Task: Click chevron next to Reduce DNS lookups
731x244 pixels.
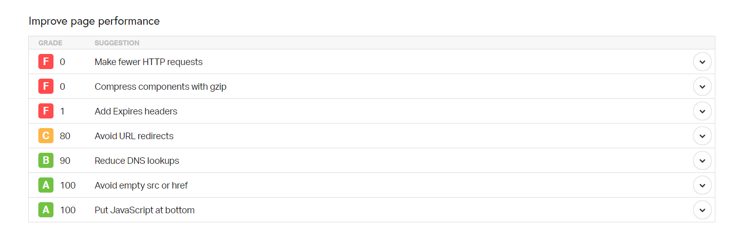Action: [x=702, y=161]
